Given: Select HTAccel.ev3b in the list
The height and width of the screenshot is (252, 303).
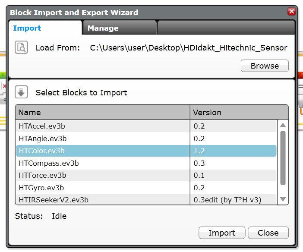Looking at the screenshot, I should [x=146, y=126].
